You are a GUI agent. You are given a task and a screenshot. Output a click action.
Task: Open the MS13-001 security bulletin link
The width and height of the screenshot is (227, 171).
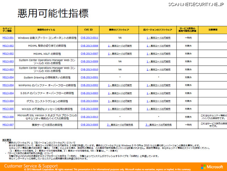[8, 38]
